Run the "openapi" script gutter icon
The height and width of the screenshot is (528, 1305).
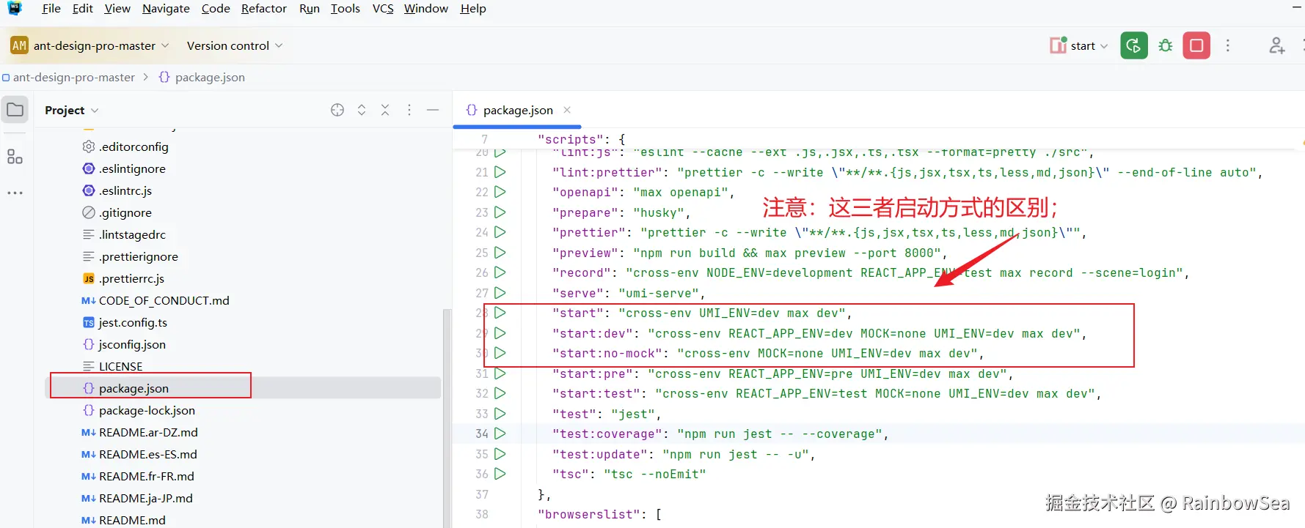click(x=500, y=192)
